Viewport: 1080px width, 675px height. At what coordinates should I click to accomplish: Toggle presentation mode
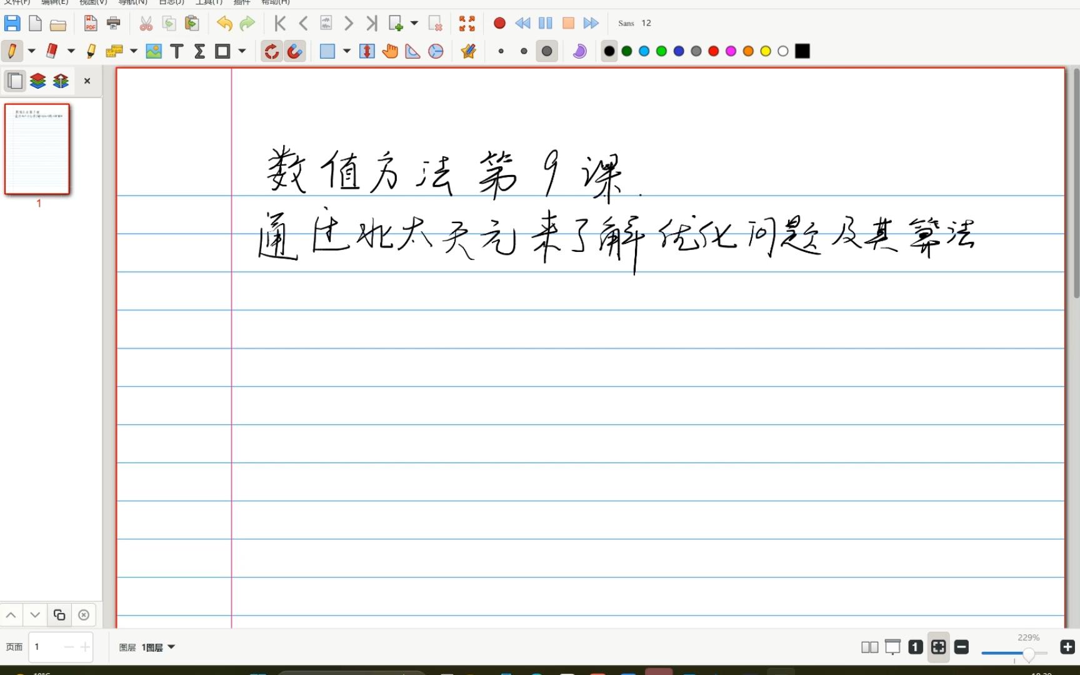coord(892,647)
